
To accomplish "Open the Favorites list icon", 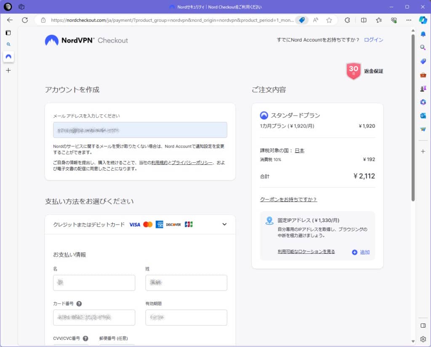I will pos(379,20).
